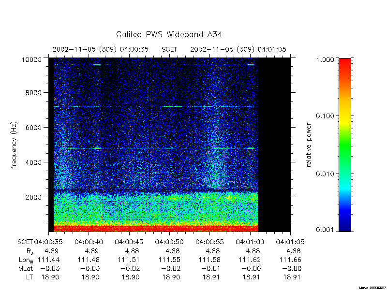The image size is (387, 290).
Task: Click the 0.001 colorbar tick label
Action: coord(326,230)
